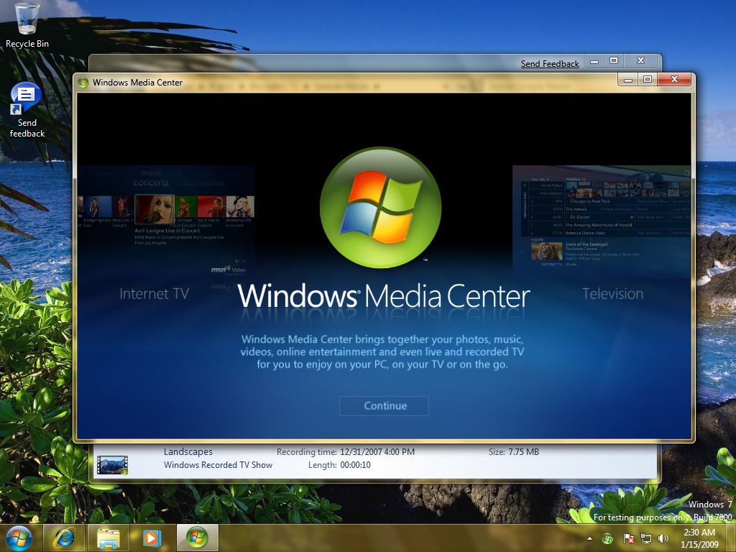
Task: Open the Action Center flag icon
Action: pos(628,538)
